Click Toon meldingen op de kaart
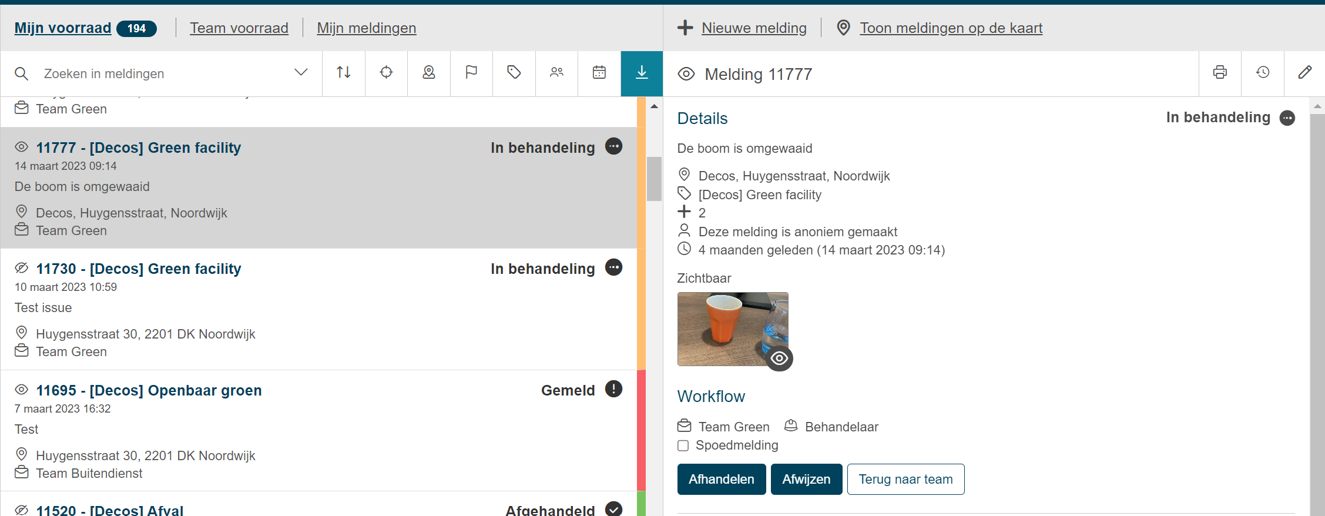The width and height of the screenshot is (1325, 516). (x=951, y=28)
